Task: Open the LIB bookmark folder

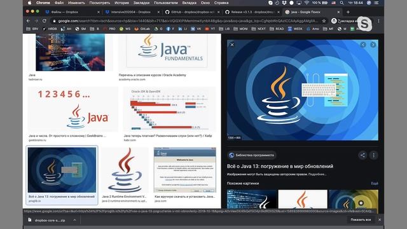Action: (x=224, y=29)
